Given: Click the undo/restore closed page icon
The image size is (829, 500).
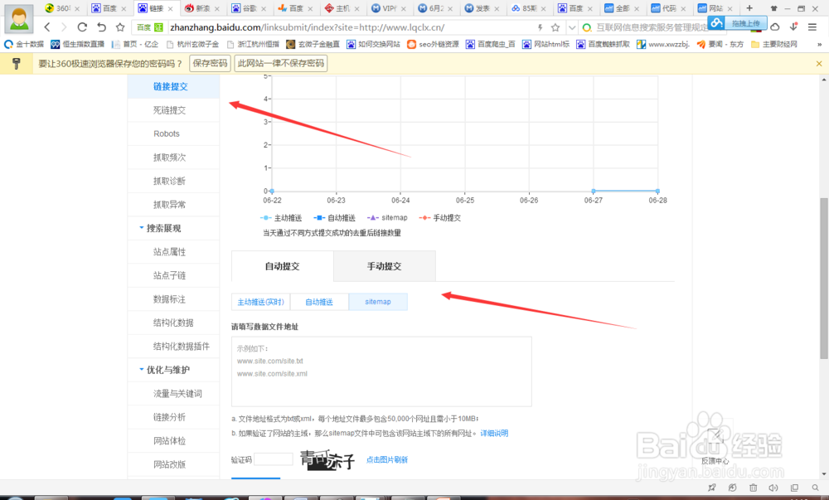Looking at the screenshot, I should pyautogui.click(x=101, y=27).
